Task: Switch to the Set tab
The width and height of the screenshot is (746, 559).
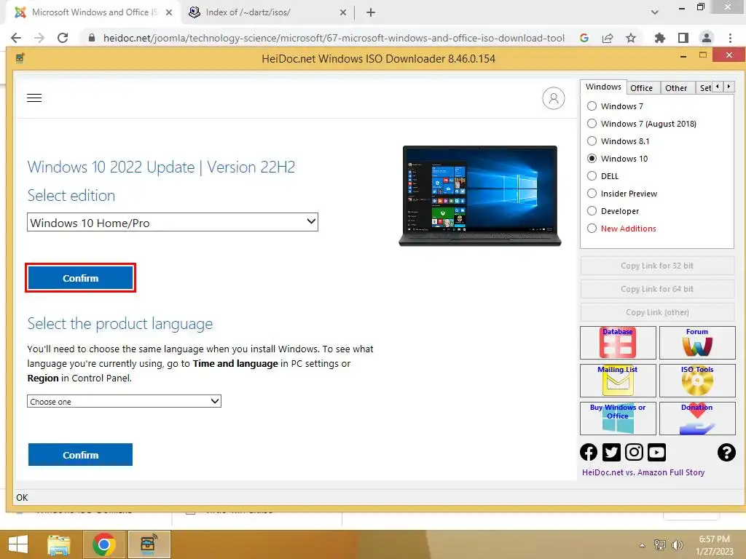Action: click(x=704, y=88)
